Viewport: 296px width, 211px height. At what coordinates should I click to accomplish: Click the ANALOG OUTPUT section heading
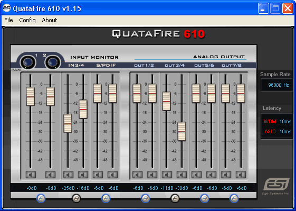point(219,57)
